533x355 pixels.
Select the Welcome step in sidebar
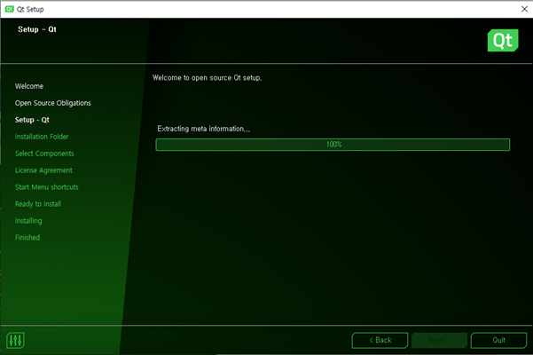(x=29, y=86)
